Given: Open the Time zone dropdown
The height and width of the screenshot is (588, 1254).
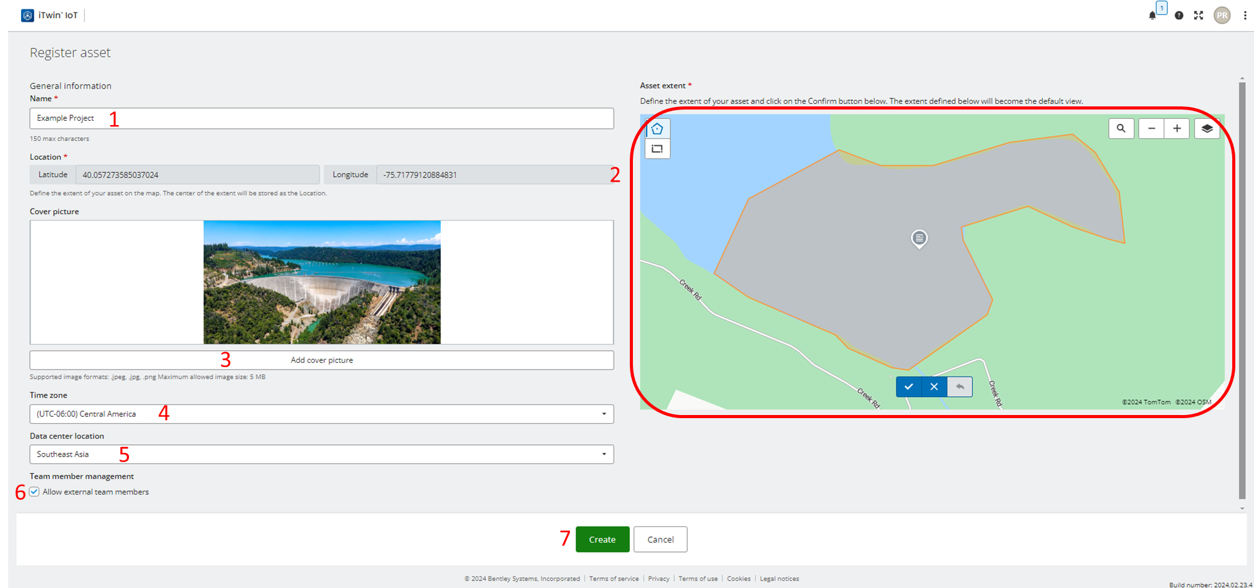Looking at the screenshot, I should [x=602, y=414].
